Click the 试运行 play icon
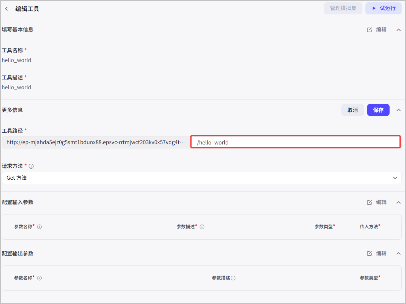Viewport: 406px width, 304px height. tap(374, 8)
